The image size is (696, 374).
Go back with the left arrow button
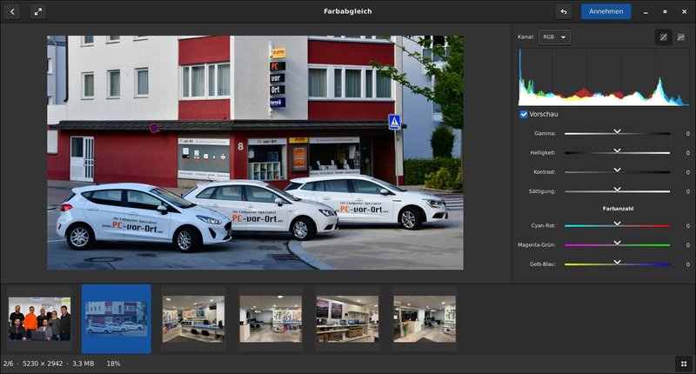[x=12, y=11]
